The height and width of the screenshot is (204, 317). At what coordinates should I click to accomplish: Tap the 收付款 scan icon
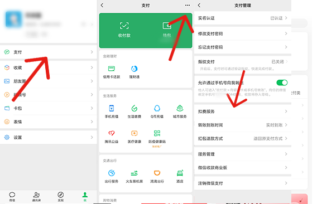[x=124, y=26]
